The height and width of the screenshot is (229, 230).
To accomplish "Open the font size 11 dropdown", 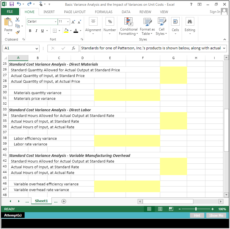I will pos(68,22).
